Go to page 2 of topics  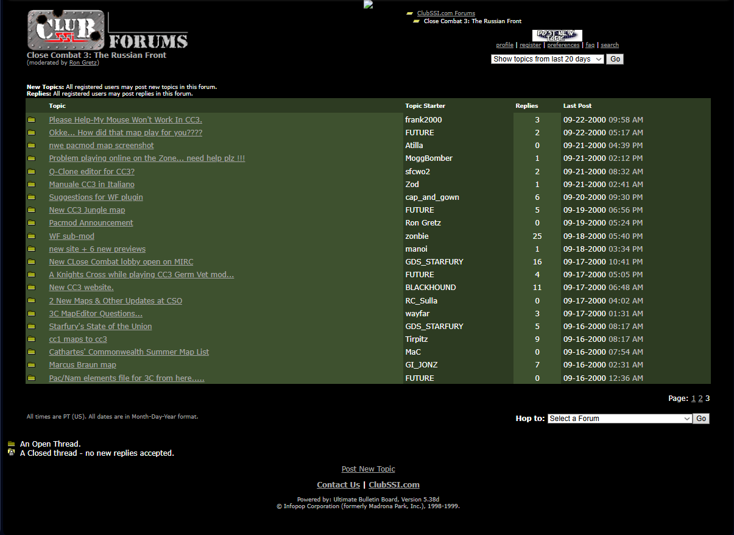(700, 399)
